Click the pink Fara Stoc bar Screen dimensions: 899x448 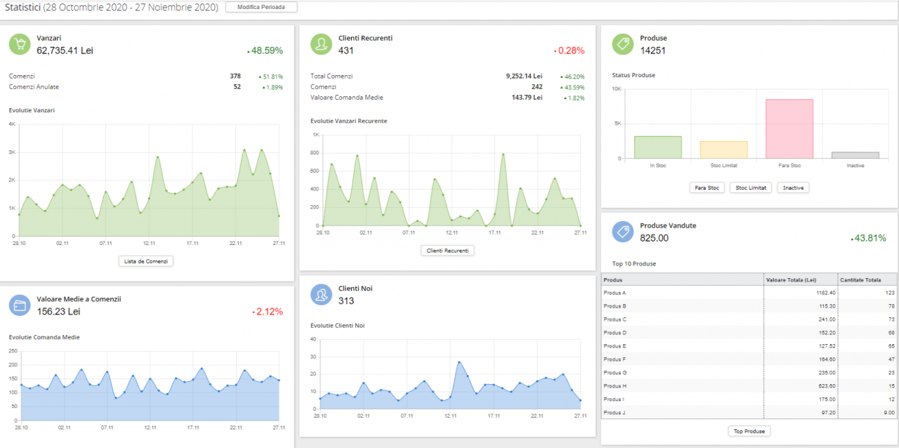pyautogui.click(x=789, y=129)
